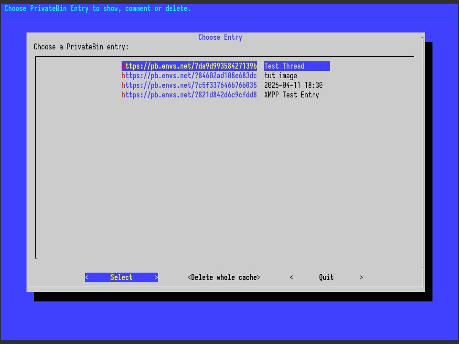This screenshot has height=344, width=459.
Task: Click the 'Choose a PrivateBin entry:' prompt text
Action: click(81, 47)
